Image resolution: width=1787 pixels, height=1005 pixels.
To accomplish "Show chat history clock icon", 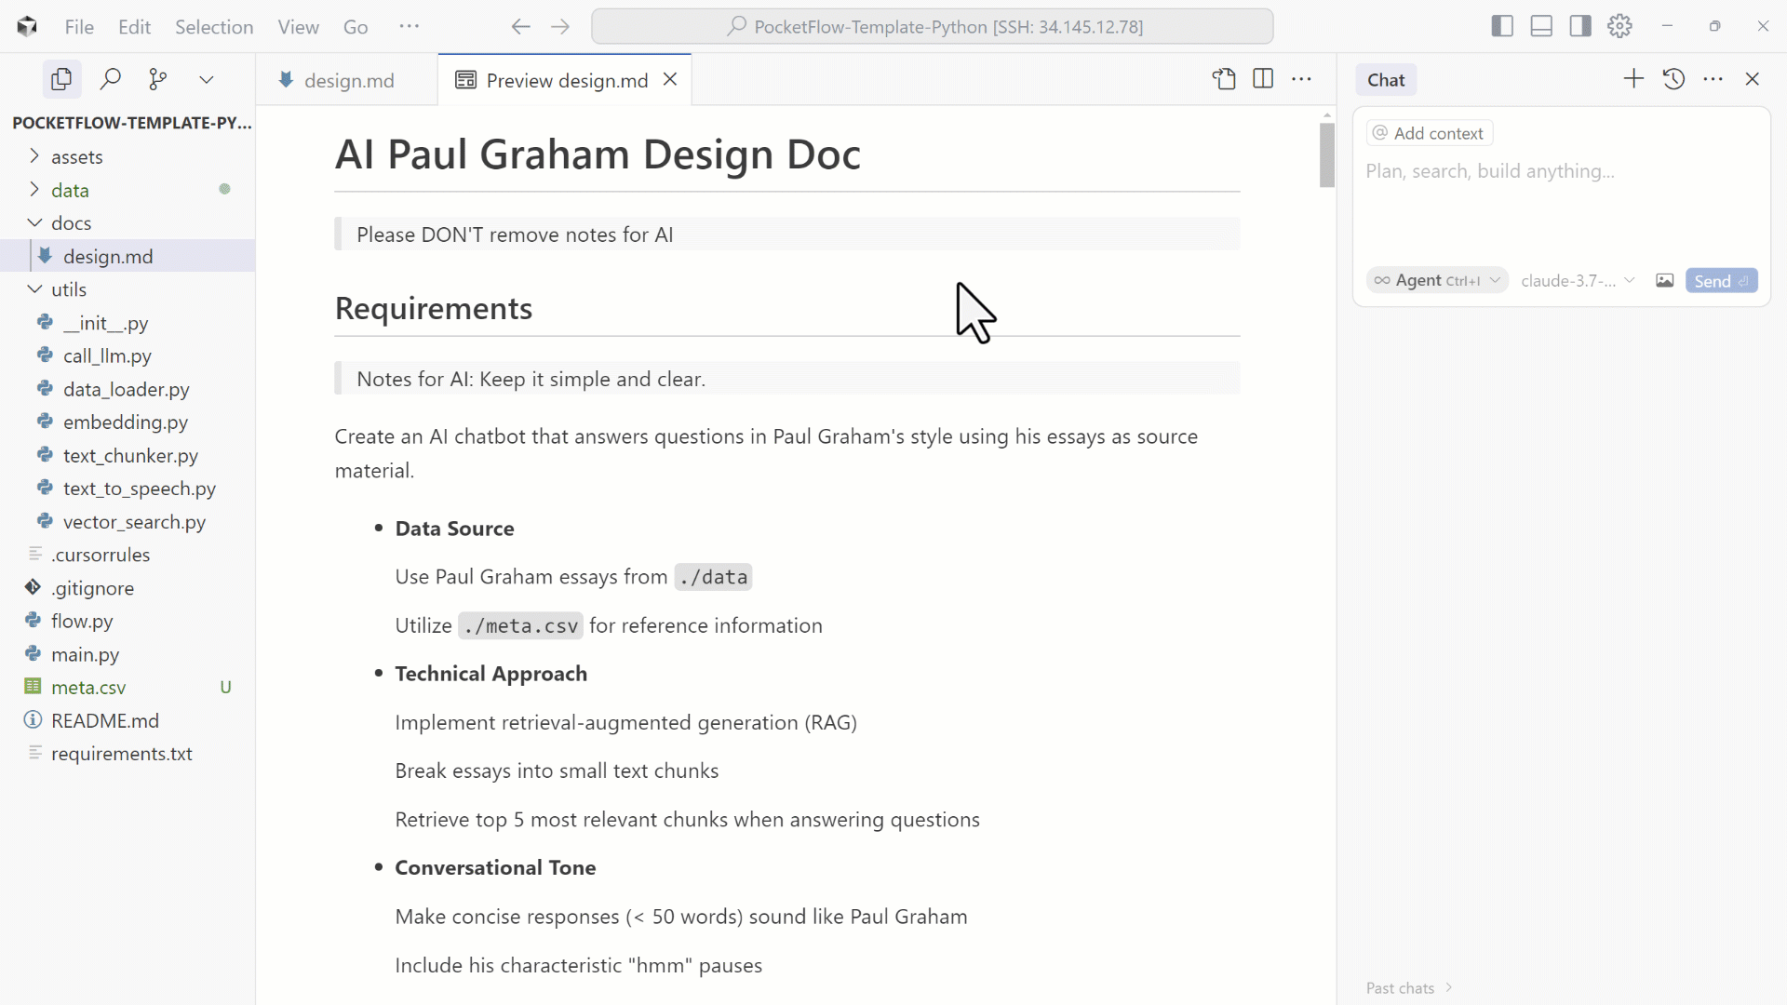I will coord(1673,80).
